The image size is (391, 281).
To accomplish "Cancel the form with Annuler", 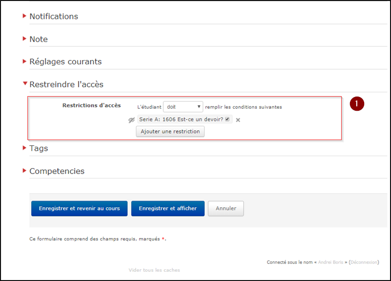I will (226, 208).
